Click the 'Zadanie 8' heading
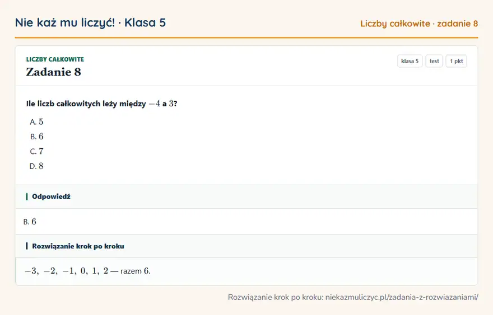Viewport: 493px width, 315px height. [53, 72]
